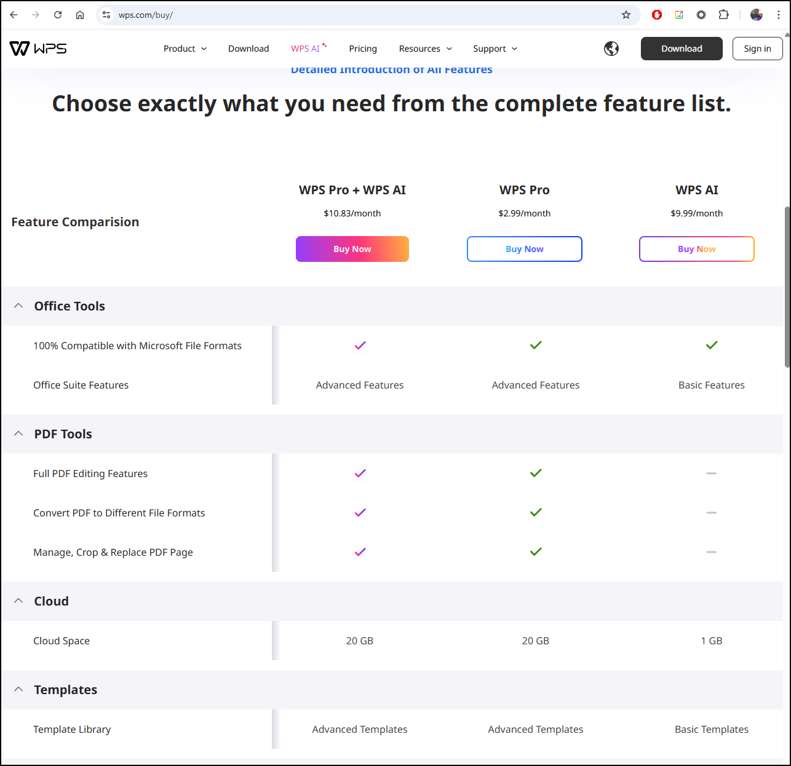Go to browser home page
791x766 pixels.
80,15
